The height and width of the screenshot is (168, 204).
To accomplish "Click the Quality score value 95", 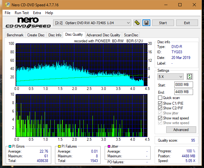I will (193, 140).
